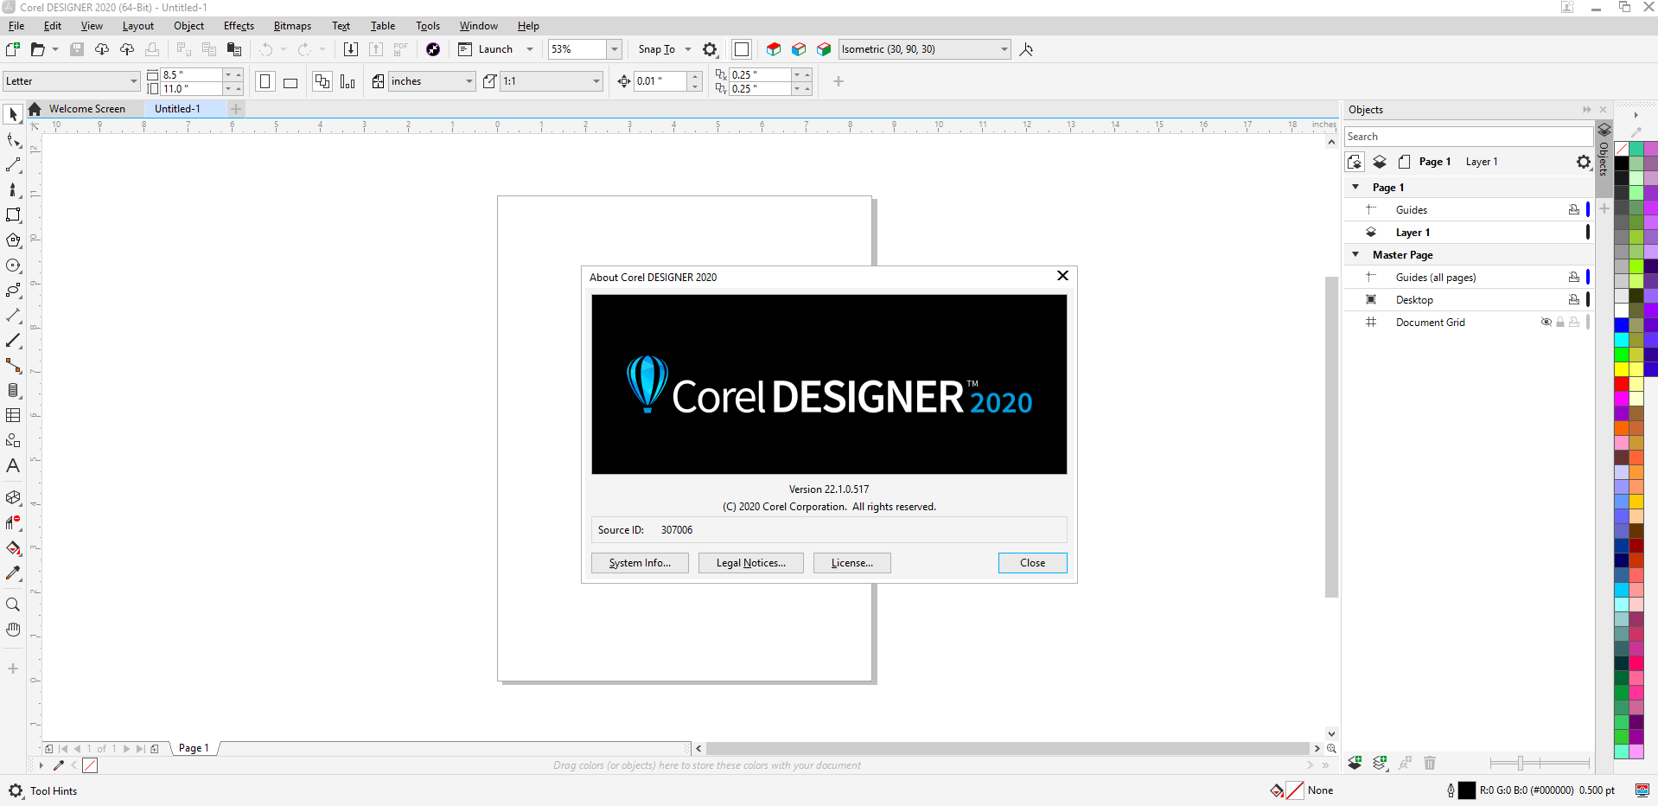The height and width of the screenshot is (806, 1658).
Task: Select Layer 1 in the Objects tree
Action: pos(1413,232)
